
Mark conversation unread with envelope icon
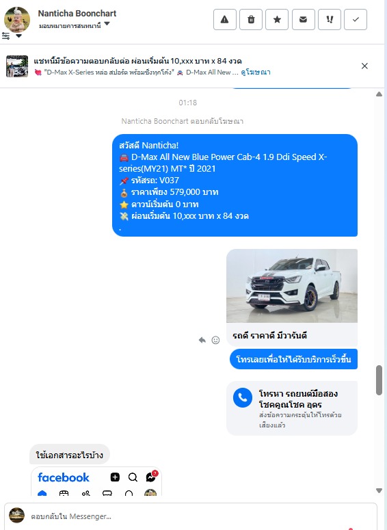[x=303, y=20]
